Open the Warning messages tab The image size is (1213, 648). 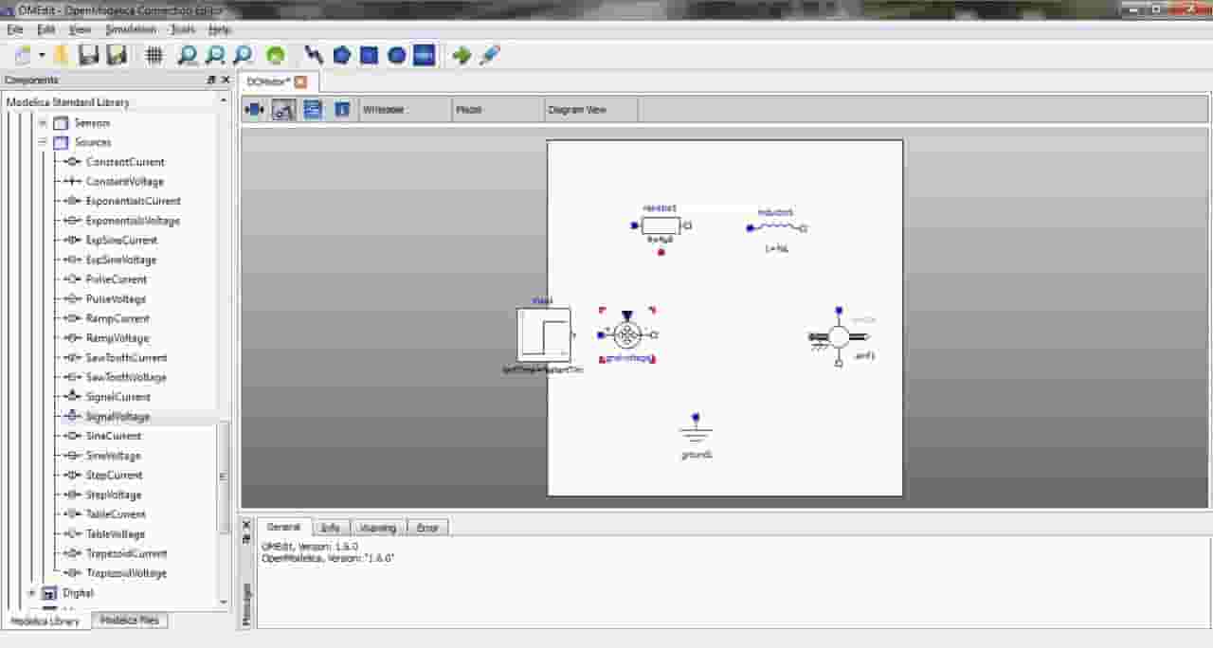(x=378, y=528)
